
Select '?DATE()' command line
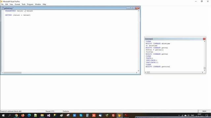[x=149, y=58]
